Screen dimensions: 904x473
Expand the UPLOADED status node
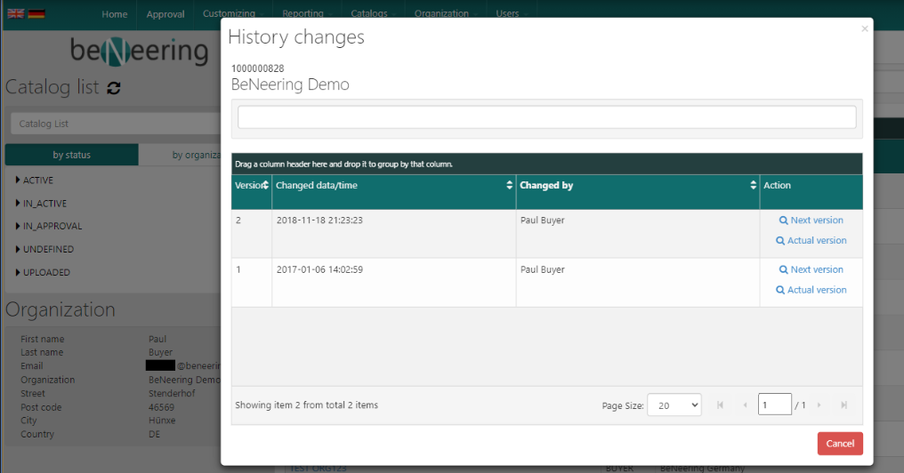pos(18,273)
